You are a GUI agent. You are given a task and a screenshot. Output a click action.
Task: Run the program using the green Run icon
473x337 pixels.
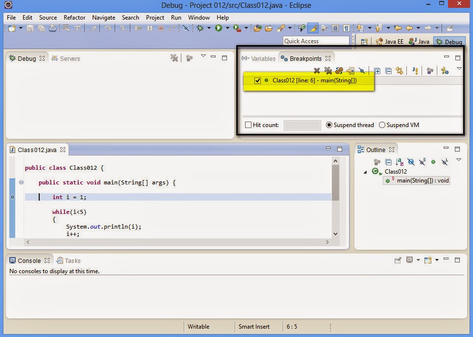(x=218, y=28)
